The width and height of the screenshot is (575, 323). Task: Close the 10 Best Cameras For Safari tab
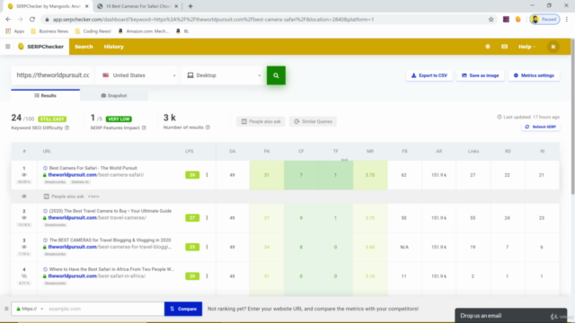(x=176, y=6)
